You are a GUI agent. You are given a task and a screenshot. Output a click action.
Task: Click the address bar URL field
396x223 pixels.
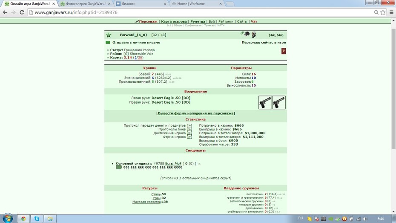coord(201,12)
